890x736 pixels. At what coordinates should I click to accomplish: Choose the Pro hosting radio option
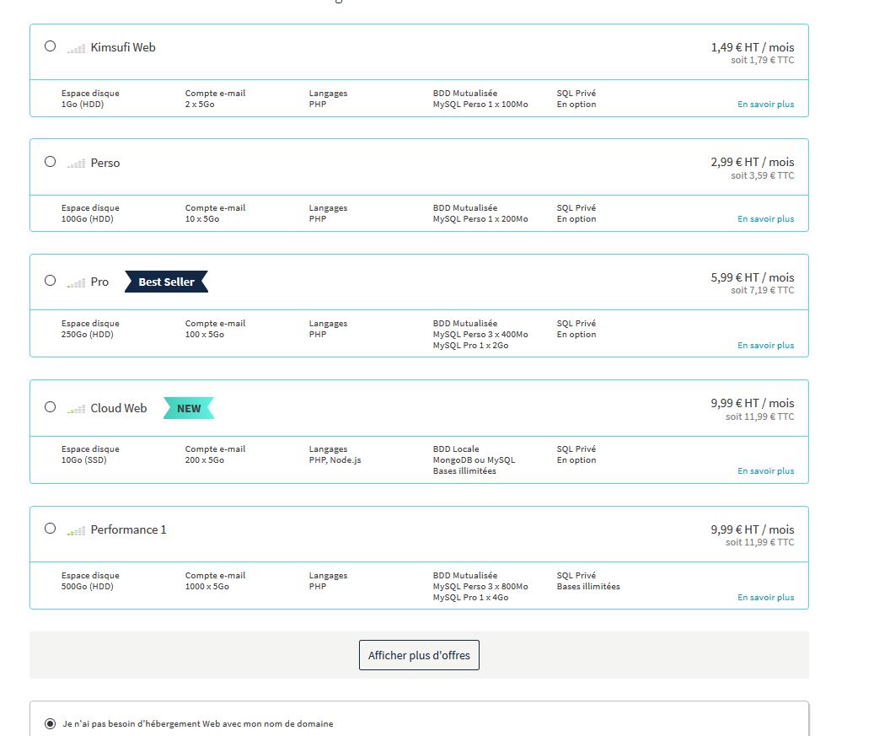tap(50, 281)
